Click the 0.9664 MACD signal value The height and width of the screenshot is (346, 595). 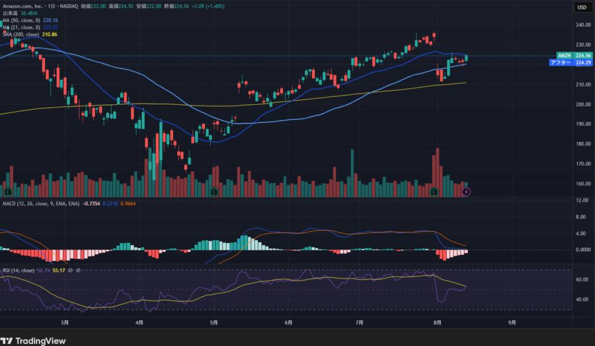tap(128, 204)
